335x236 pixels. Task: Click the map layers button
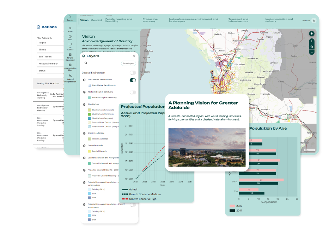click(311, 34)
